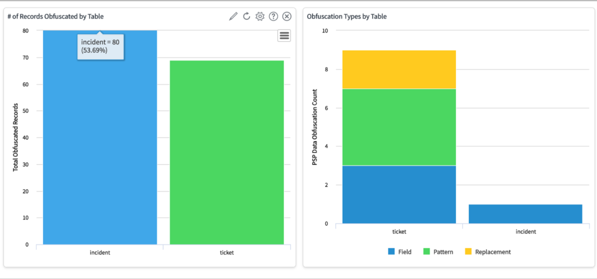Click the '# of Records Obfuscated by Table' title

coord(55,16)
